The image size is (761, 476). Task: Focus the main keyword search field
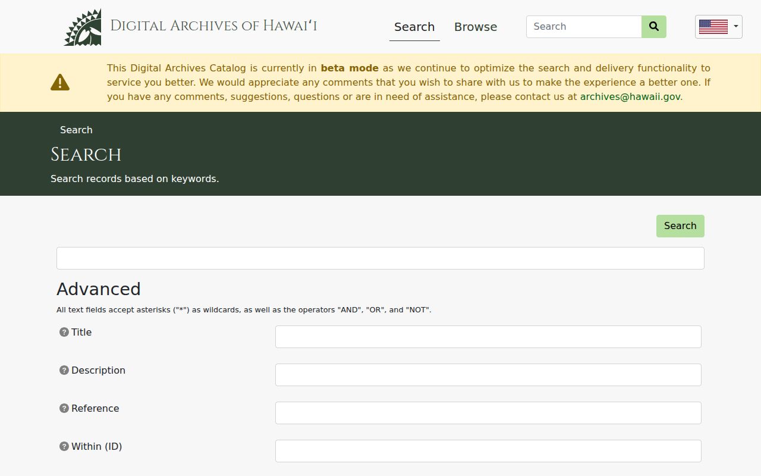[x=380, y=258]
